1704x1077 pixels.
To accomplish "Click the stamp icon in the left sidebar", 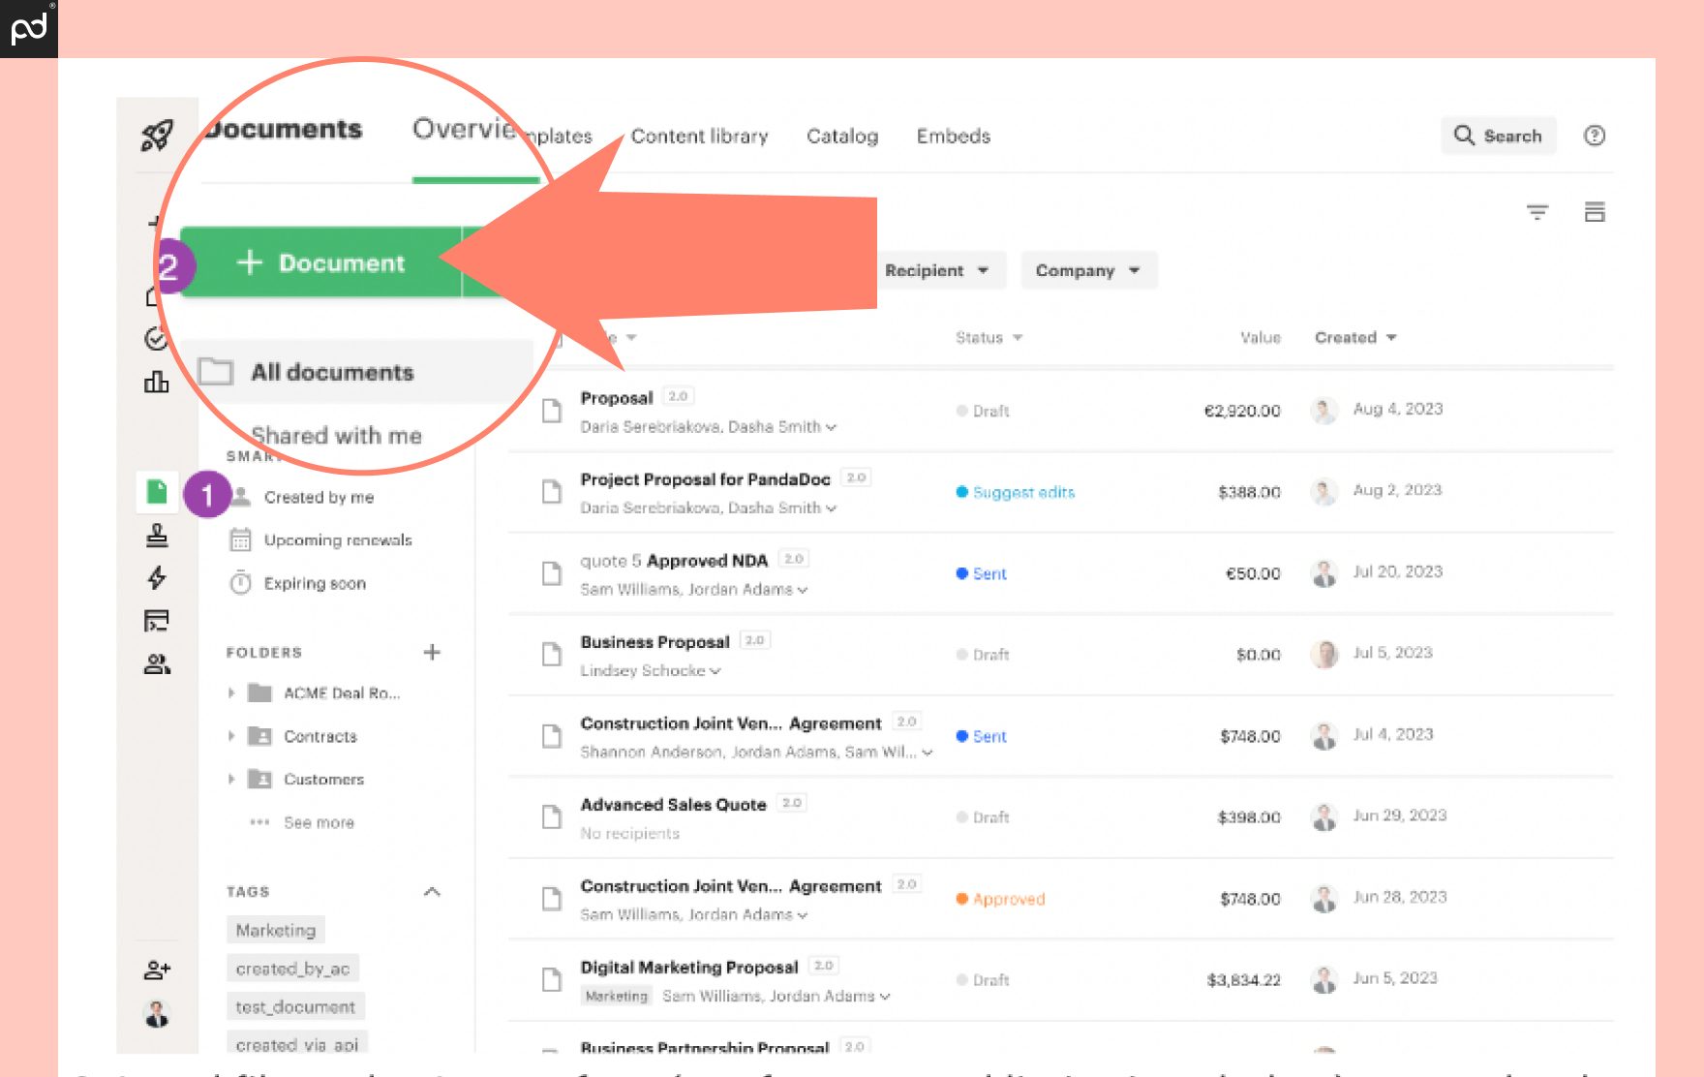I will [157, 534].
